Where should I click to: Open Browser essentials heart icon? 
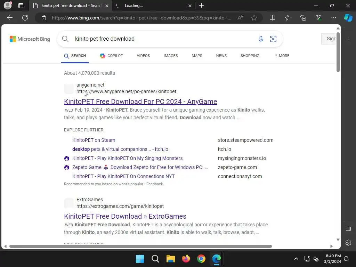tap(318, 18)
